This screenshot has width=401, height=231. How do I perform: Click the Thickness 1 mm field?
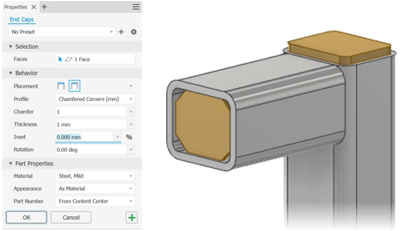pos(91,124)
